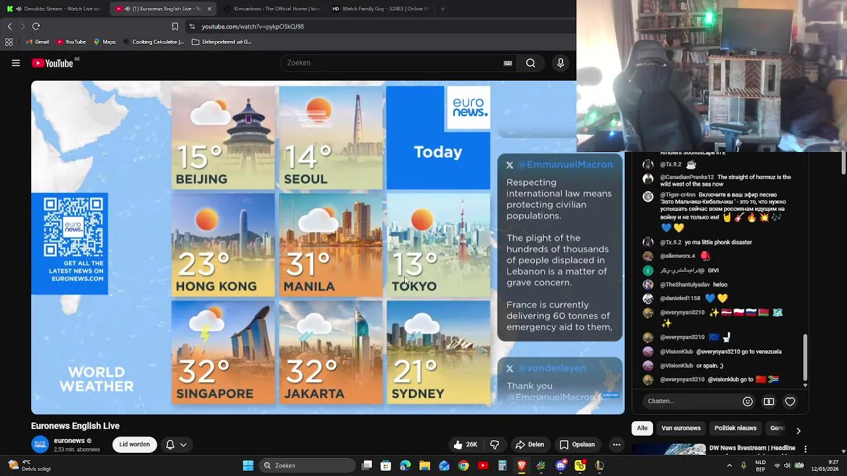
Task: Switch to Kimcartoon tab
Action: pos(273,9)
